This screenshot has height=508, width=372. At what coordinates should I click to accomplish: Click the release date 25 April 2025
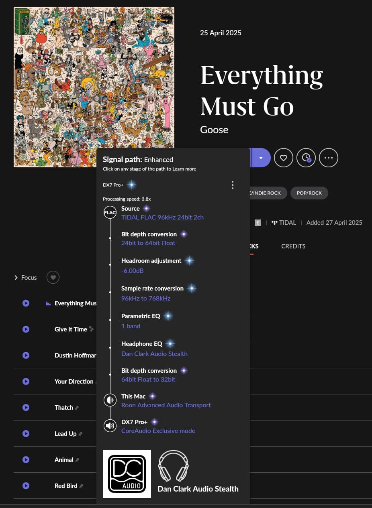point(221,33)
